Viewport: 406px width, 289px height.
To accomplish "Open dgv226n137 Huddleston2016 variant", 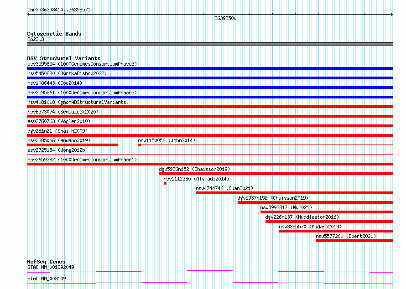I will click(302, 217).
